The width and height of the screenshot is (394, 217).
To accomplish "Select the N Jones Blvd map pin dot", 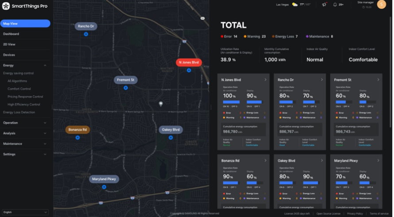I will (189, 70).
